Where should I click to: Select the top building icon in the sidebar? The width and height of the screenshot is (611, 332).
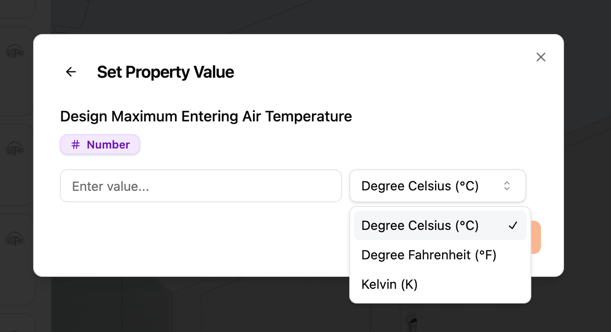(15, 52)
